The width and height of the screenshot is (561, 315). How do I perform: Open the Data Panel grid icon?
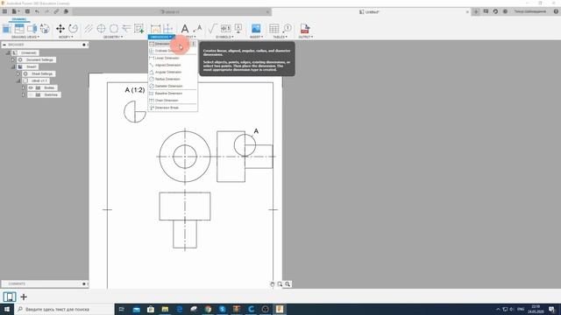(4, 11)
